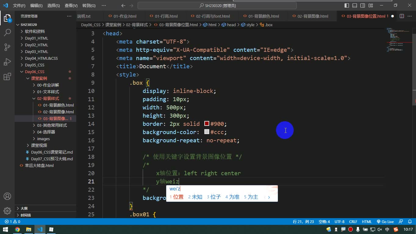Toggle secondary side bar layout icon

363,5
